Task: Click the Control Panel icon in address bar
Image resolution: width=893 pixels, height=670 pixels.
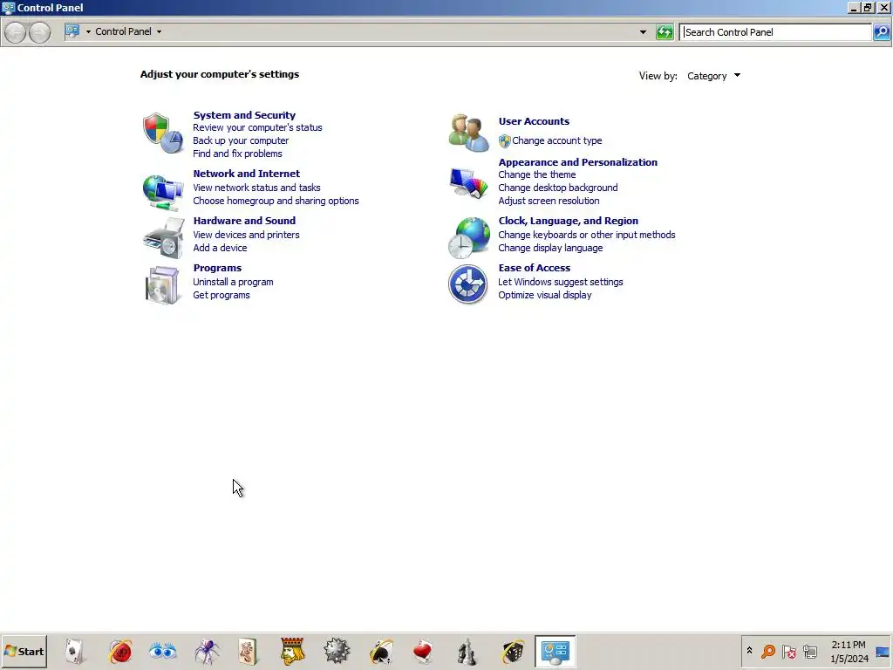Action: tap(72, 31)
